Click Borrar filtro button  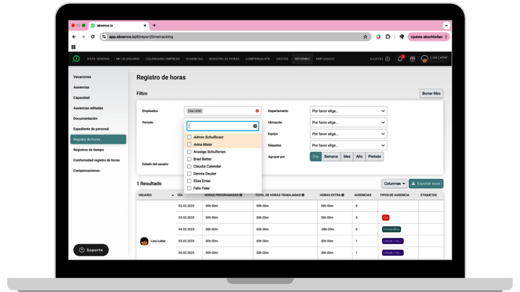(431, 93)
